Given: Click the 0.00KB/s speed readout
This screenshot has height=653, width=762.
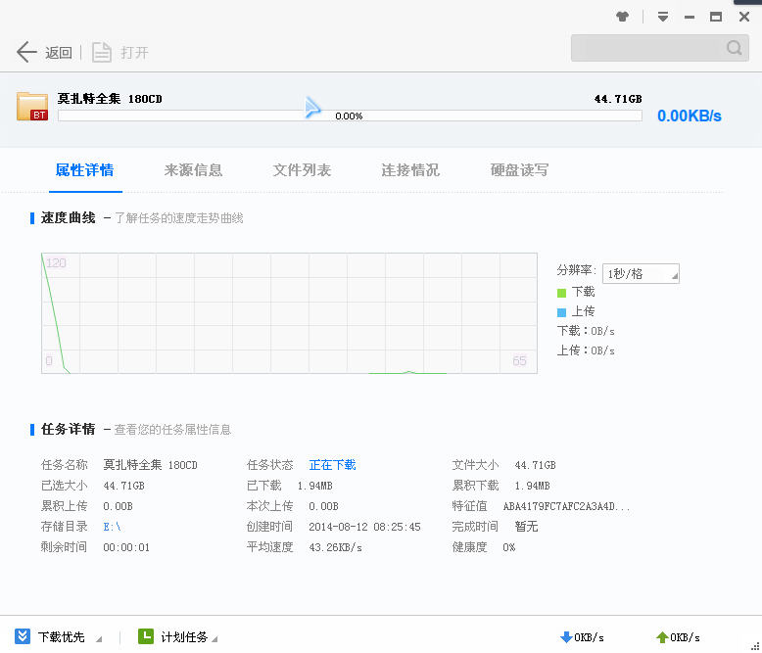Looking at the screenshot, I should (x=690, y=116).
